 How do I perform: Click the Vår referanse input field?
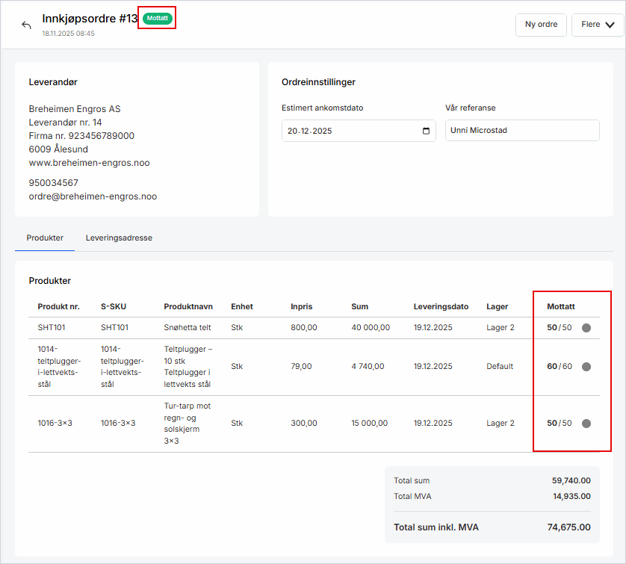coord(522,131)
